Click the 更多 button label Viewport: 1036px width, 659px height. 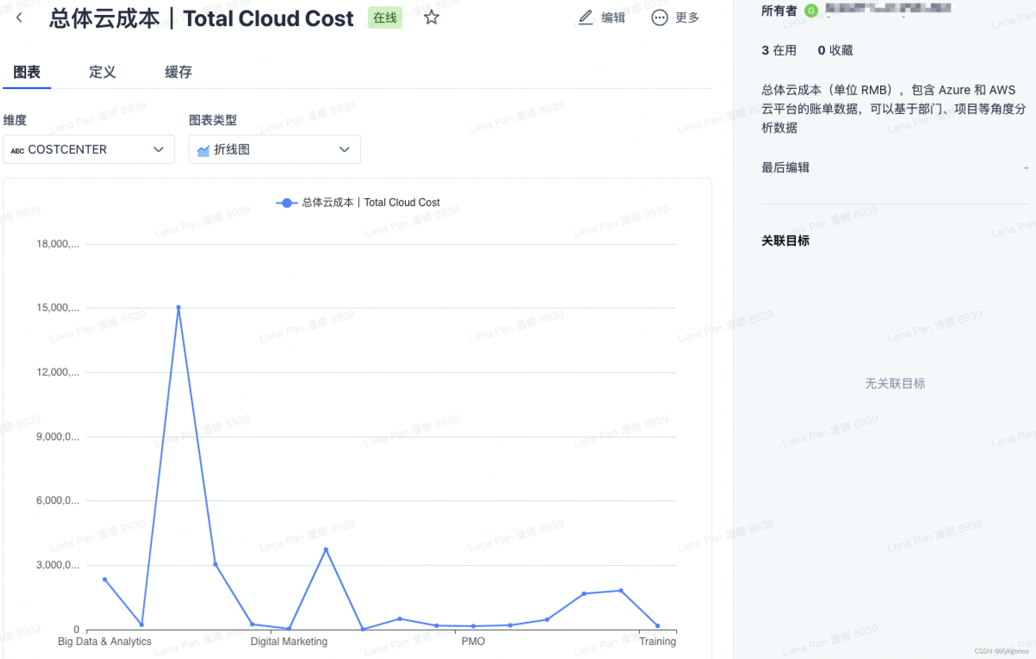tap(687, 18)
